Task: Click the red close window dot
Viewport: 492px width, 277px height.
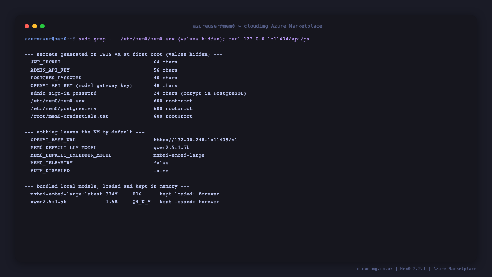Action: pyautogui.click(x=27, y=26)
